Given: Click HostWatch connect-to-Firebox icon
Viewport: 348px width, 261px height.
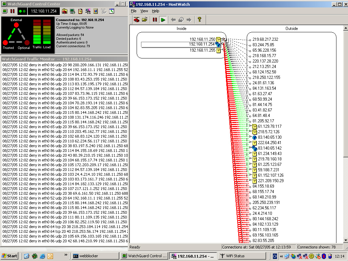Looking at the screenshot, I should 137,20.
